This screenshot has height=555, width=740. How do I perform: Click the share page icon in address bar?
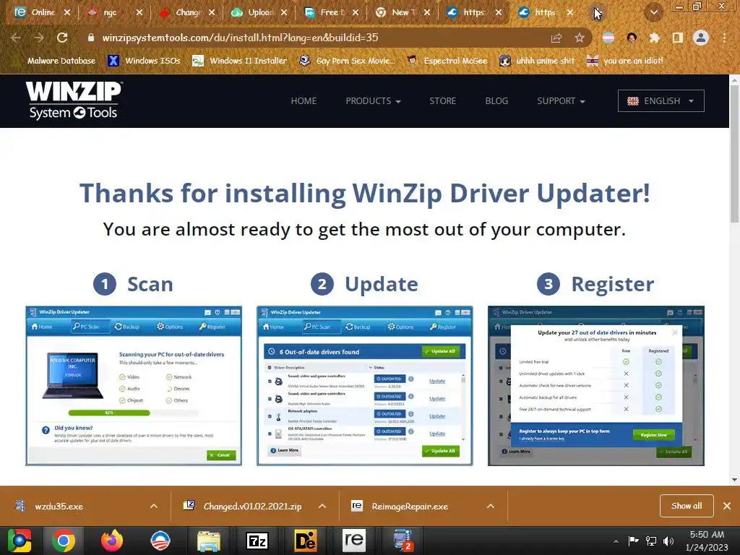coord(556,38)
